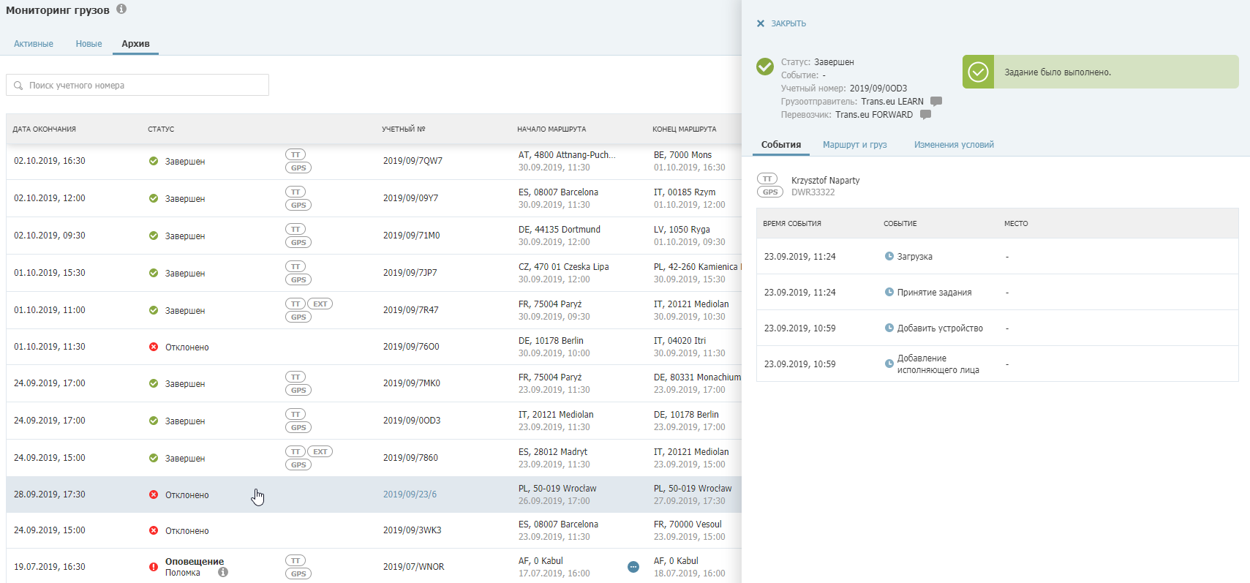Select order 2019/09/71M0
The width and height of the screenshot is (1250, 583).
pos(411,236)
